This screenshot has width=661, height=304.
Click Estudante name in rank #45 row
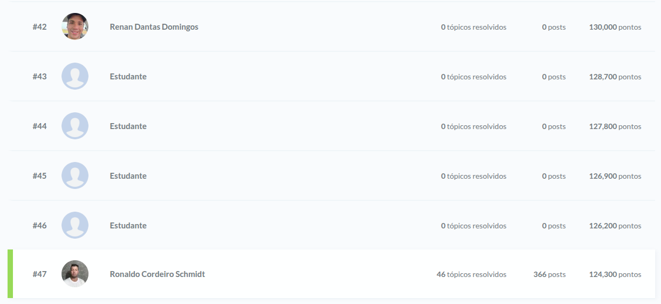coord(128,176)
